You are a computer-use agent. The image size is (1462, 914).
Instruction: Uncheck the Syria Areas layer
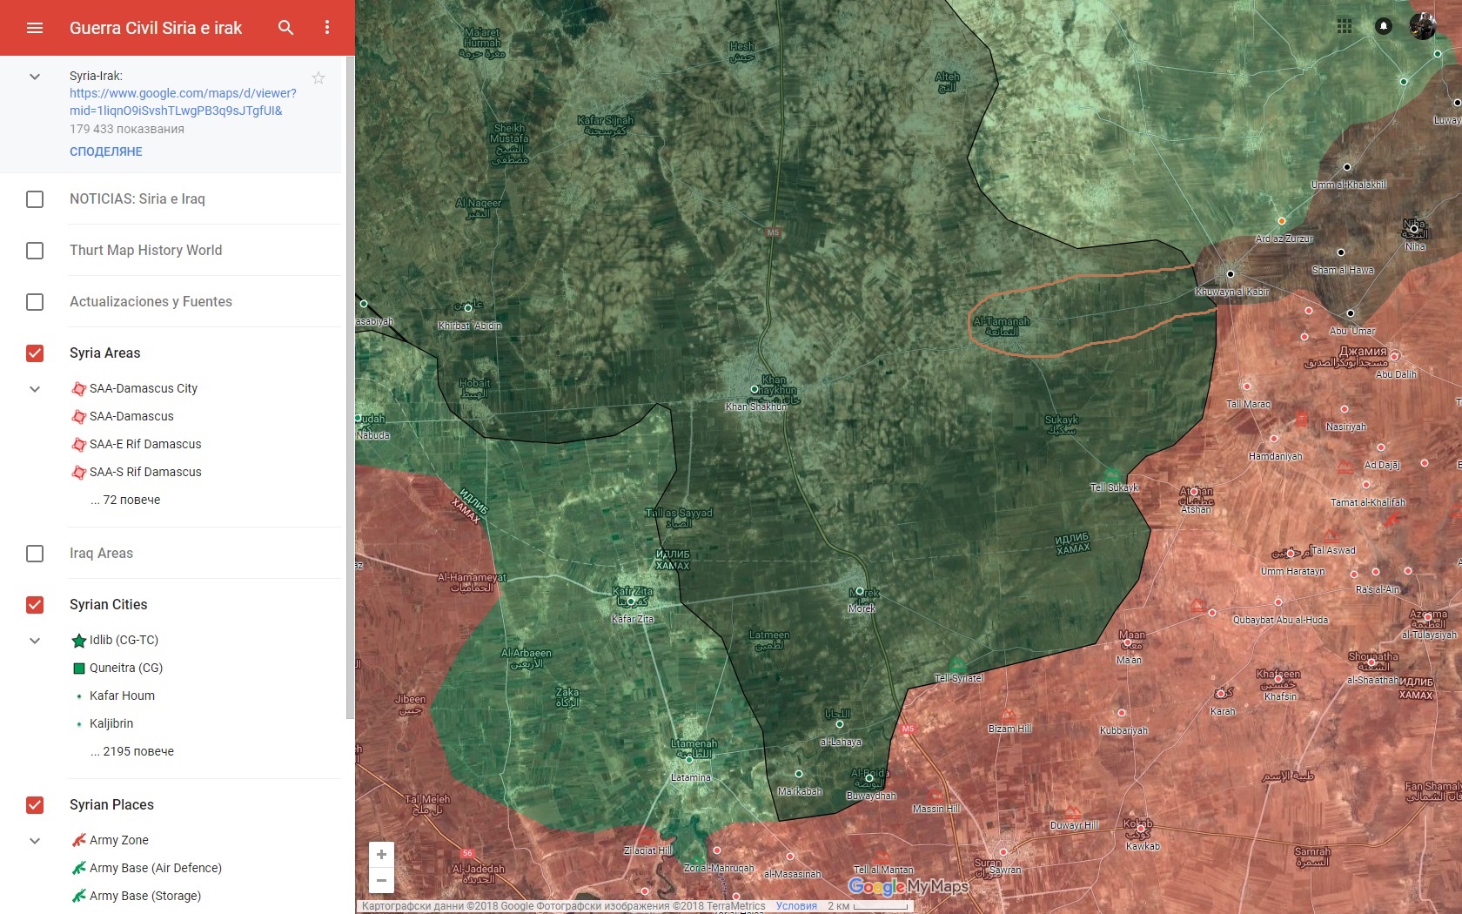coord(35,353)
